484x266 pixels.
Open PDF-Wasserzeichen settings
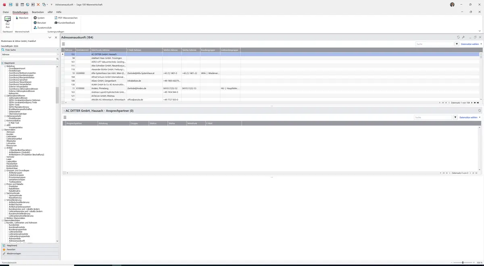[x=66, y=18]
